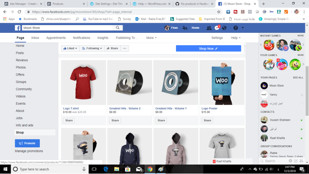The width and height of the screenshot is (309, 174).
Task: Open Reviews in left sidebar
Action: tap(22, 60)
